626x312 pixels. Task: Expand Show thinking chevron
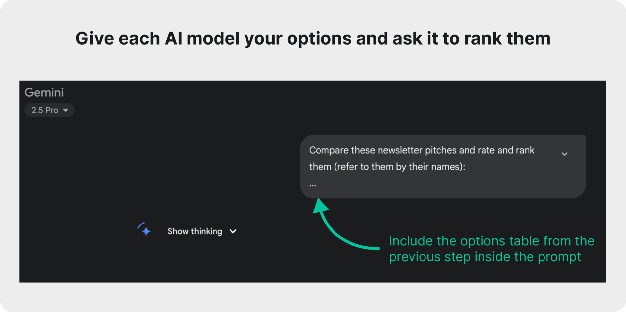click(233, 231)
